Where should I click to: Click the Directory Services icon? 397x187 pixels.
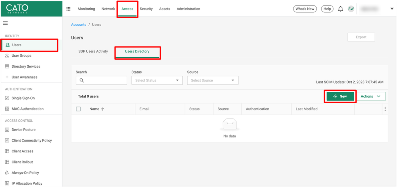click(7, 66)
